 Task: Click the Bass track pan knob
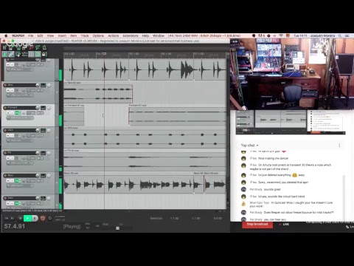click(49, 175)
